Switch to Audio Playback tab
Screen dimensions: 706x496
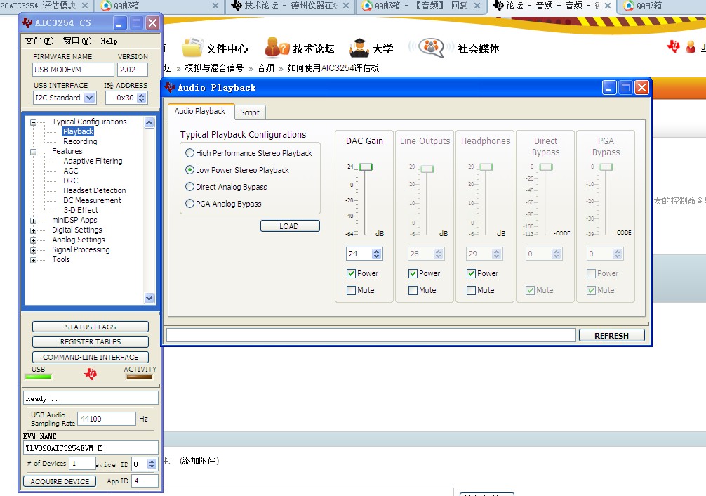200,111
